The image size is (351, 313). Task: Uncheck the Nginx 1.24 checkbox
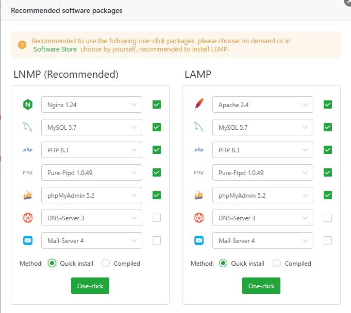pyautogui.click(x=157, y=105)
